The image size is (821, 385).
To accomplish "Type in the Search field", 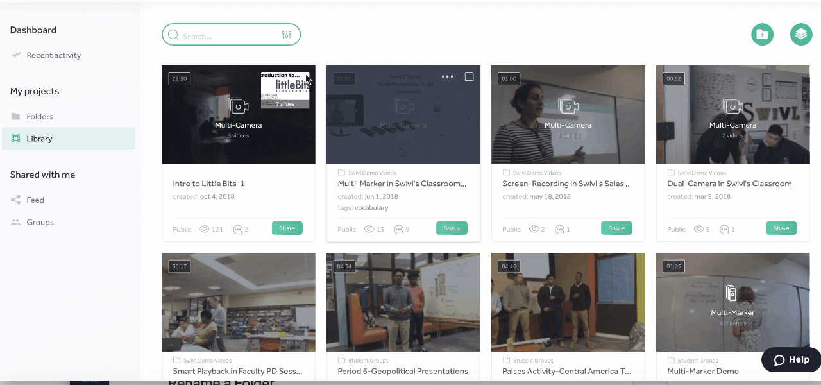I will (x=228, y=36).
